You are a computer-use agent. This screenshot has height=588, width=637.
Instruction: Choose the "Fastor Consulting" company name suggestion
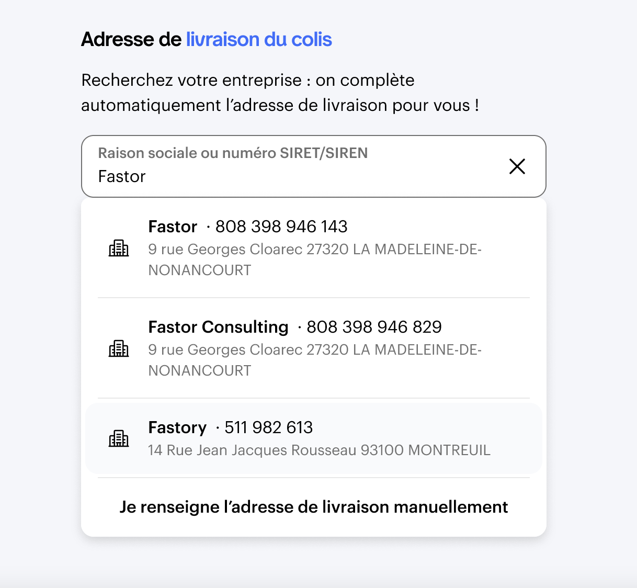pos(218,327)
